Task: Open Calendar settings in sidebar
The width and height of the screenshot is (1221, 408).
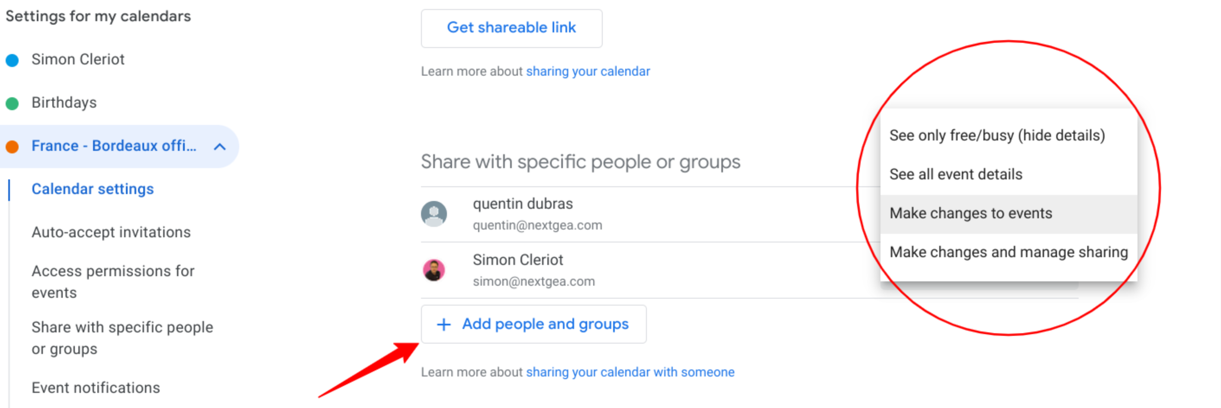Action: pos(93,189)
